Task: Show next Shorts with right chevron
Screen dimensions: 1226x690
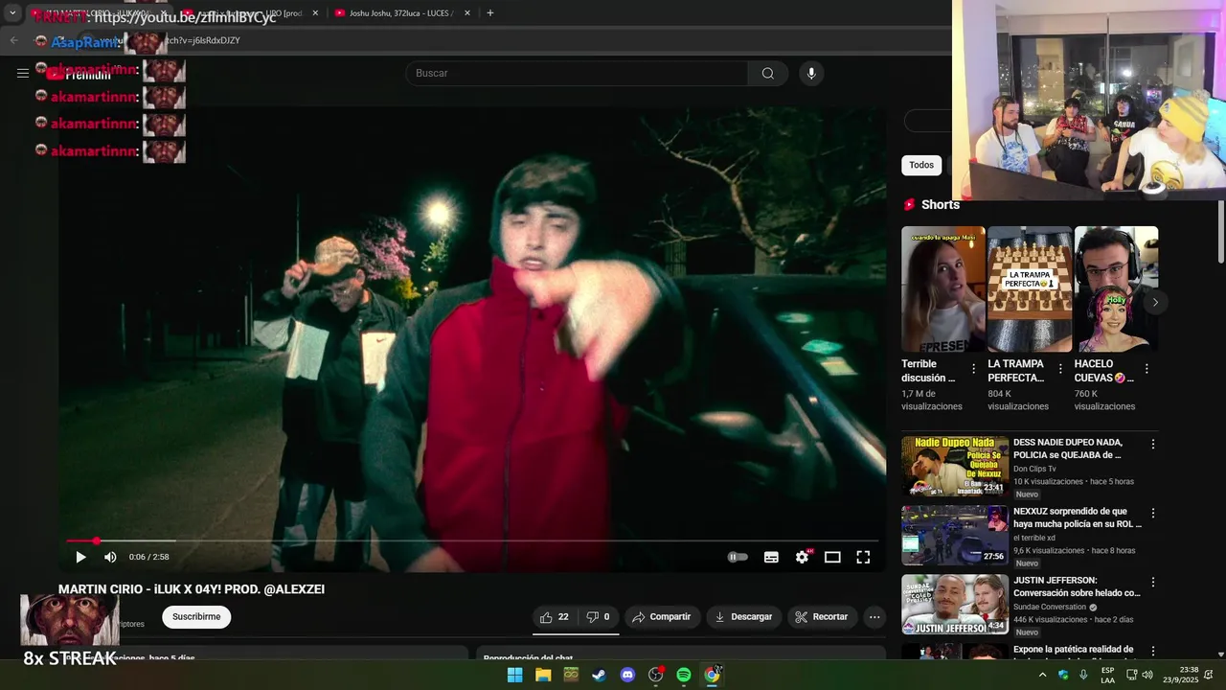Action: 1155,302
